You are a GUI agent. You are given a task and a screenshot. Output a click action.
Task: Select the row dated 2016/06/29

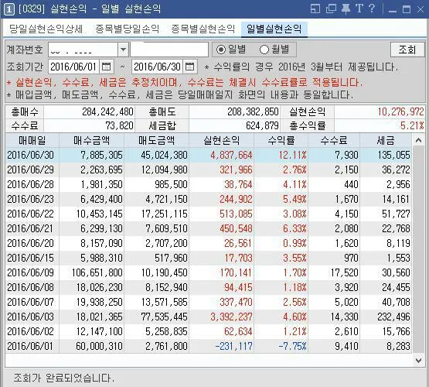pyautogui.click(x=209, y=170)
